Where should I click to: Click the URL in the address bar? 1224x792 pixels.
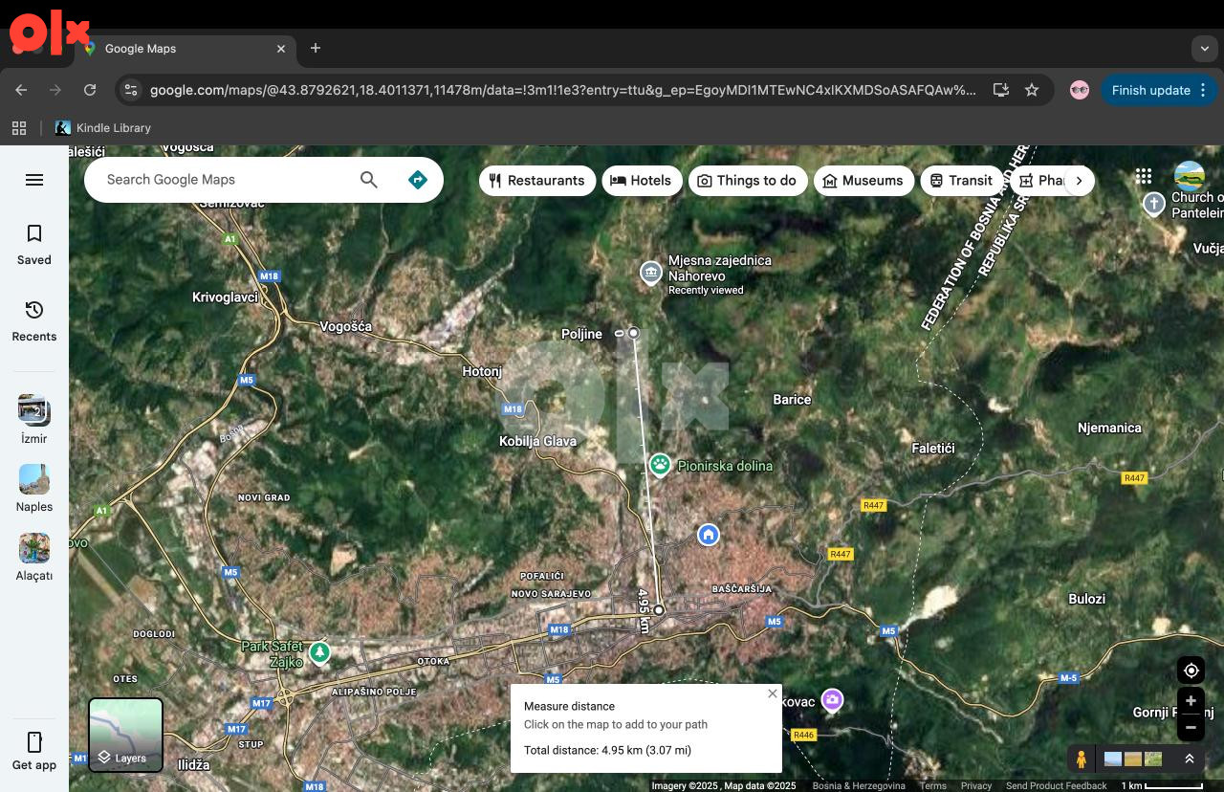click(x=563, y=90)
